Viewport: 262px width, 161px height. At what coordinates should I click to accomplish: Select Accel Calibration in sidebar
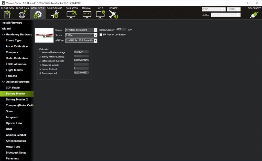coord(17,46)
